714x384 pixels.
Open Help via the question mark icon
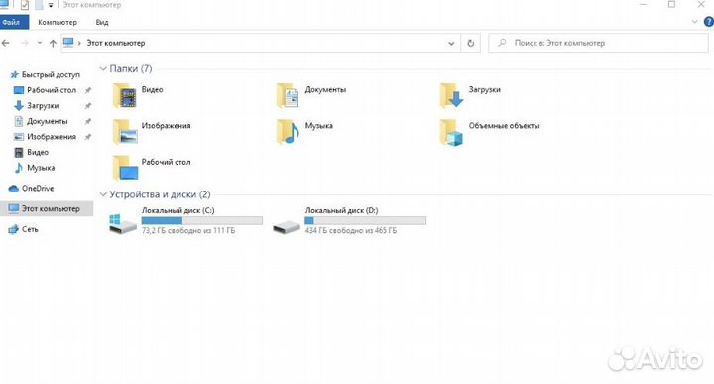[x=708, y=22]
